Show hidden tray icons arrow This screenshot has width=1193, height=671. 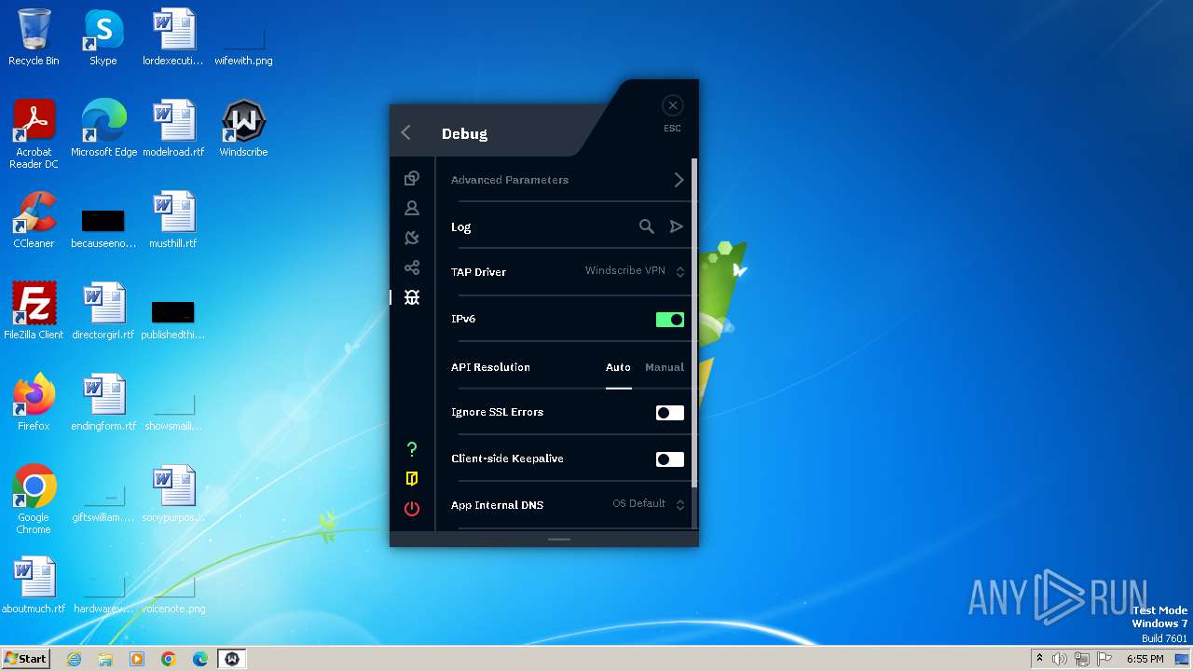[x=1039, y=659]
